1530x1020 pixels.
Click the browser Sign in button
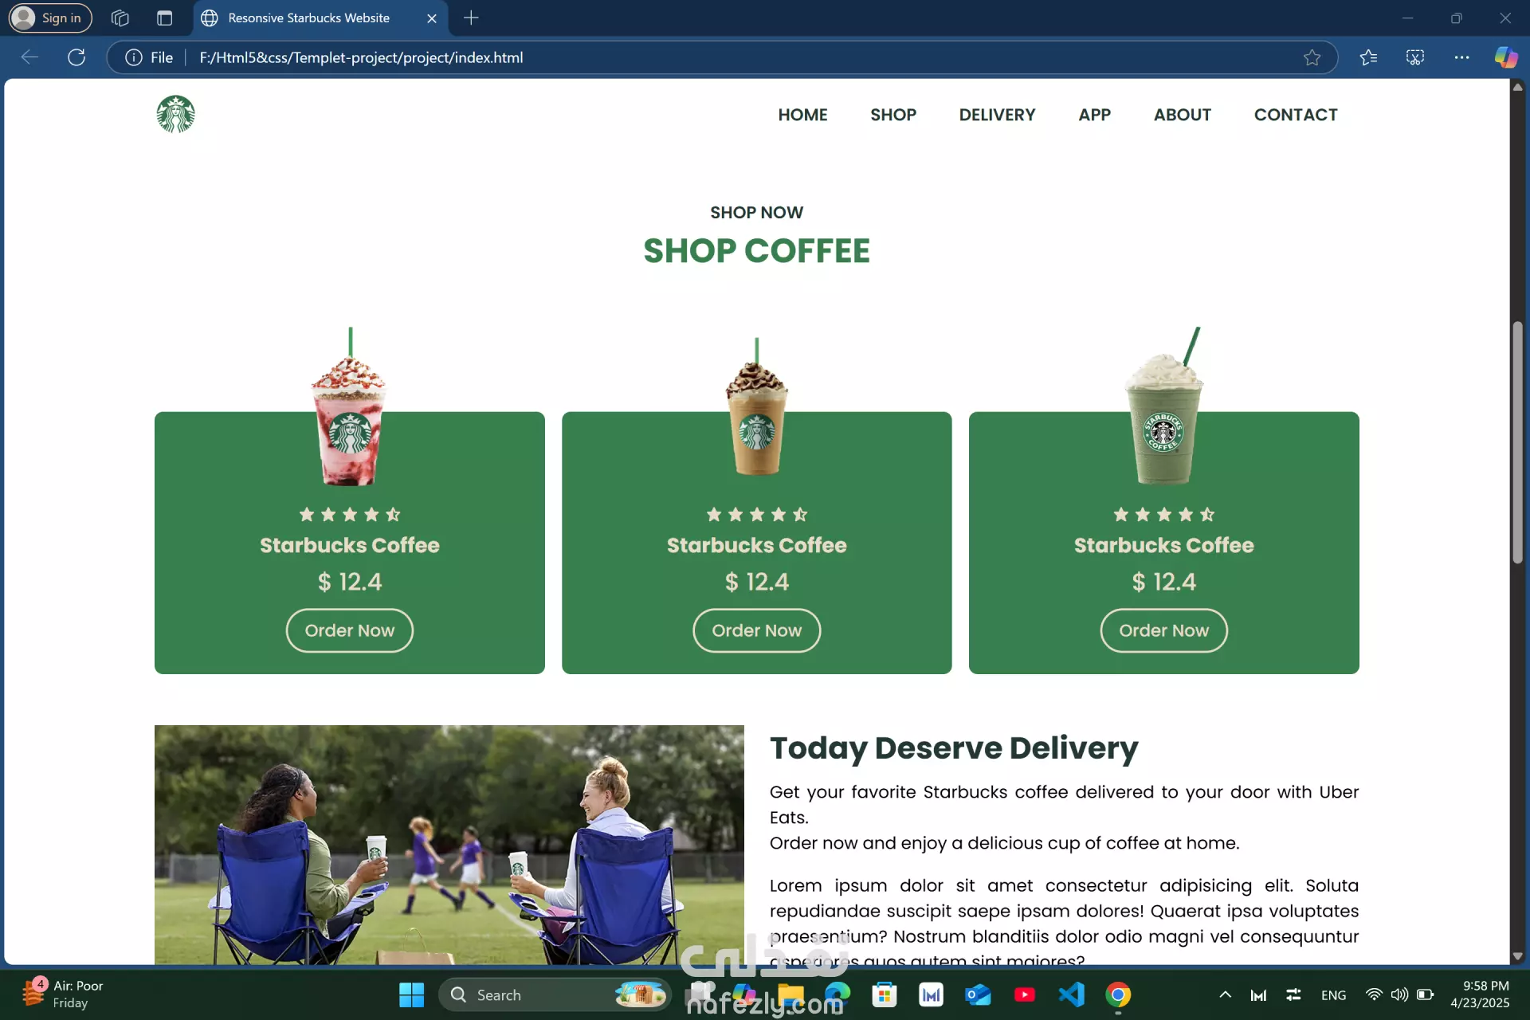coord(50,18)
